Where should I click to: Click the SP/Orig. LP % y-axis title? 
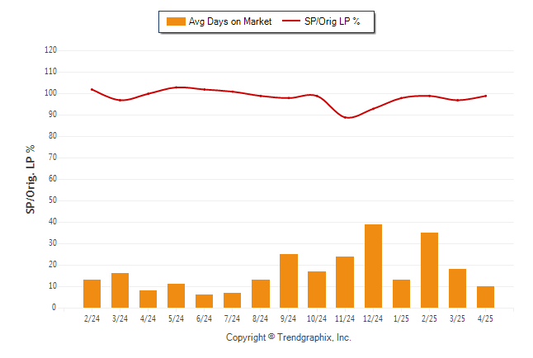tap(31, 179)
